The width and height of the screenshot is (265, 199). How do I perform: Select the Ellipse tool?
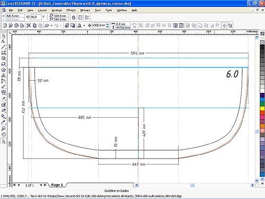click(4, 58)
